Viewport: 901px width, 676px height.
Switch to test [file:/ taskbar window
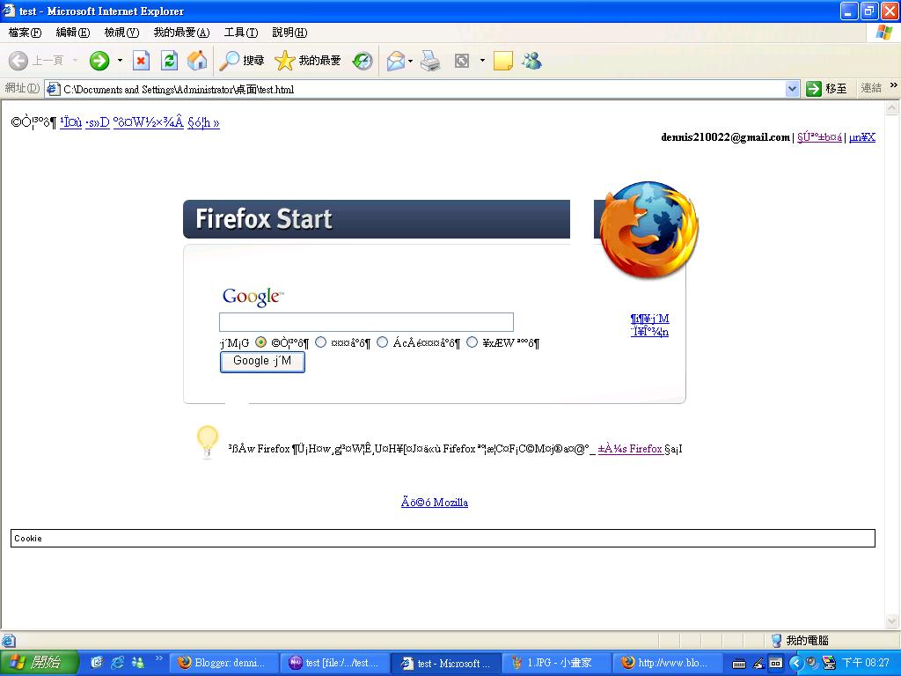[x=335, y=663]
